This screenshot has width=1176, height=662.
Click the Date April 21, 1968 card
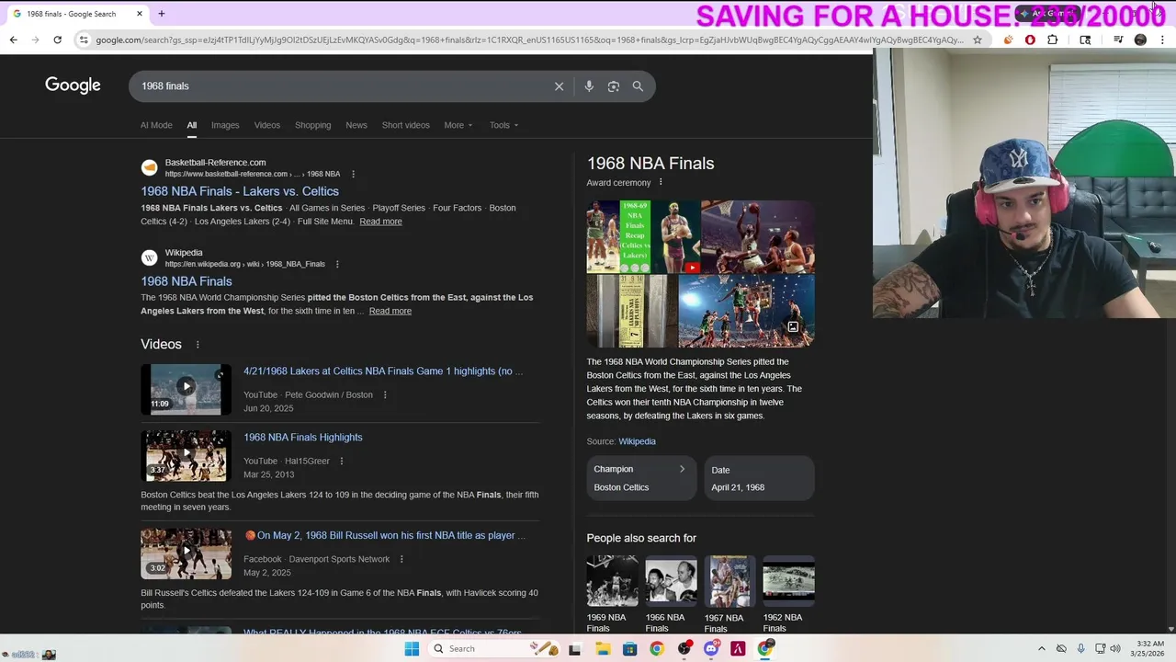click(x=759, y=478)
